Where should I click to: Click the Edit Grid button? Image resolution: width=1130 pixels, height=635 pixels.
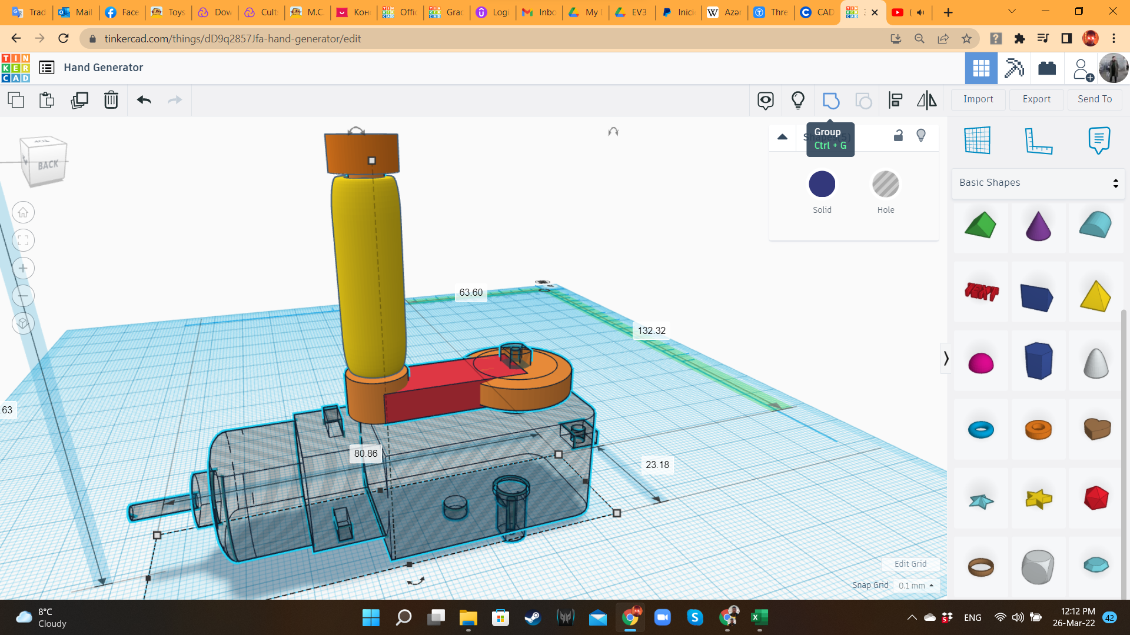(910, 564)
